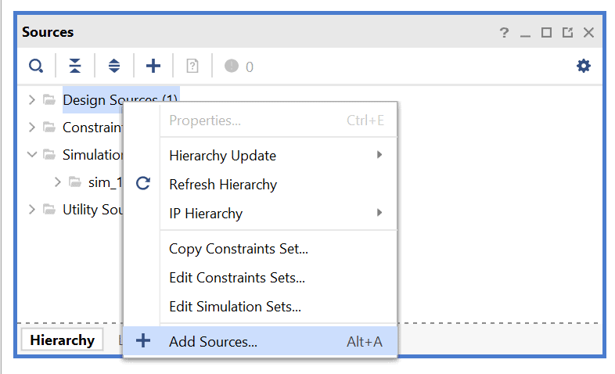615x374 pixels.
Task: Click the plus Add Sources toolbar icon
Action: (153, 67)
